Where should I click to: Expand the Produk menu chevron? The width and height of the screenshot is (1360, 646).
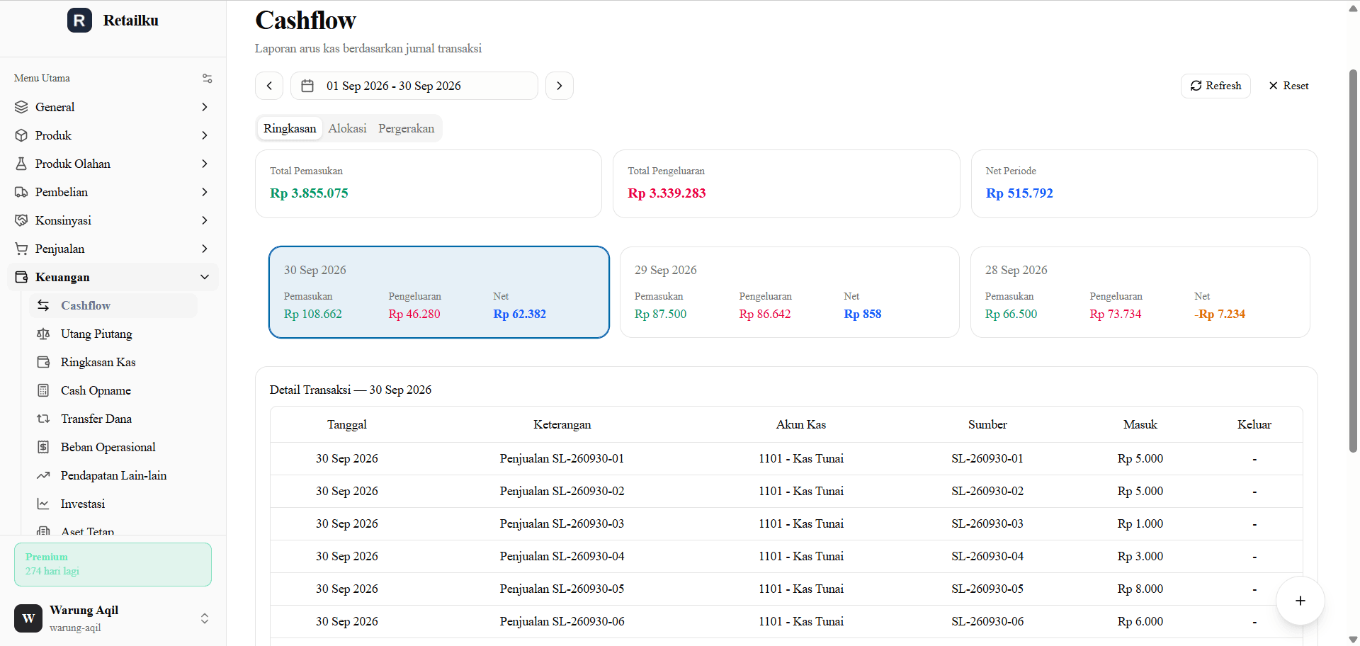205,135
